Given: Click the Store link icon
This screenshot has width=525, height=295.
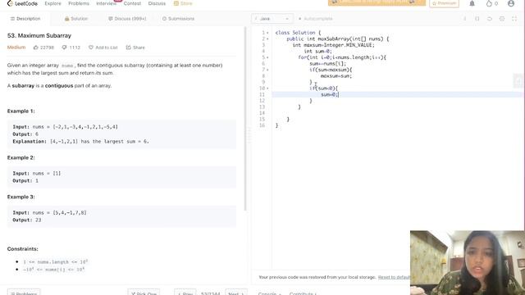Looking at the screenshot, I should pyautogui.click(x=176, y=3).
